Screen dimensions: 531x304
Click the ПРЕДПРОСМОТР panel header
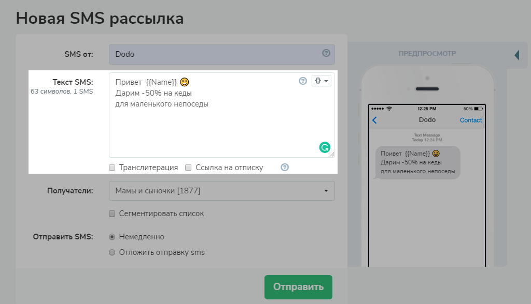pos(427,53)
